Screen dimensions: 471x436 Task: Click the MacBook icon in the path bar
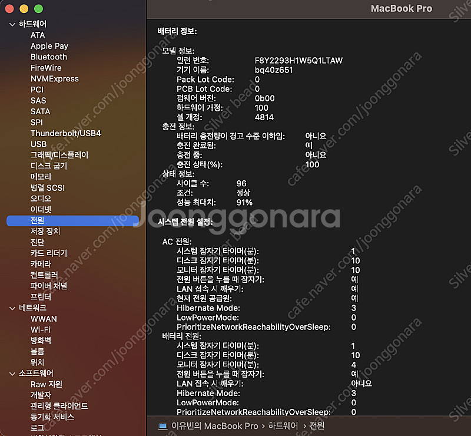tap(163, 426)
